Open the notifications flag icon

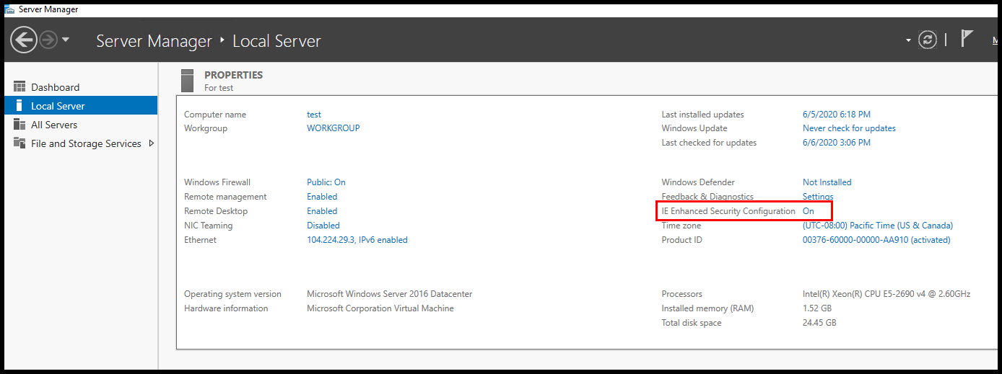(x=967, y=39)
